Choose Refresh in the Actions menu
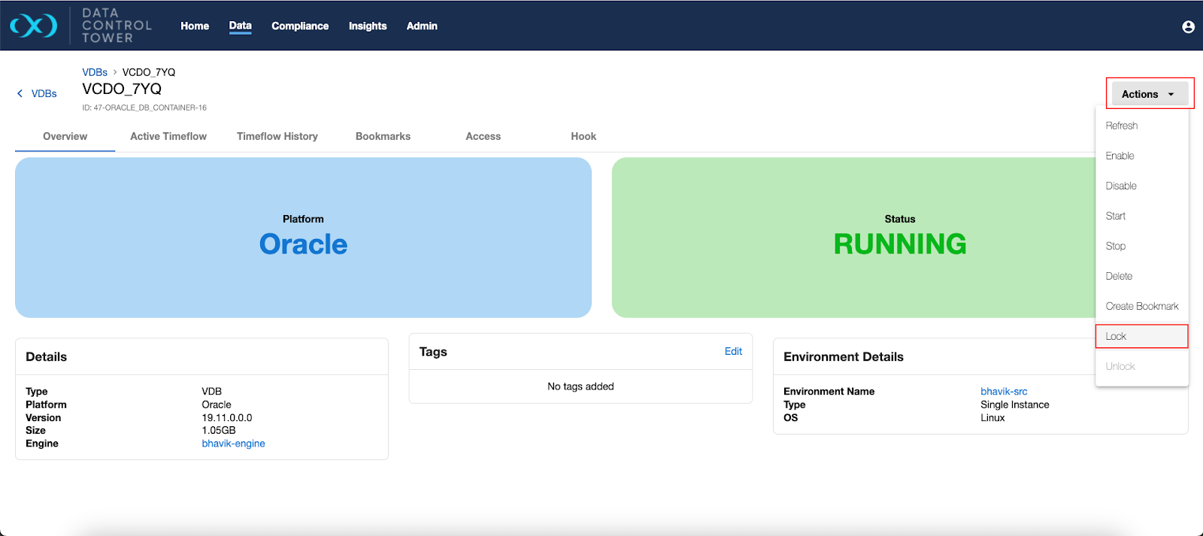 click(1121, 126)
